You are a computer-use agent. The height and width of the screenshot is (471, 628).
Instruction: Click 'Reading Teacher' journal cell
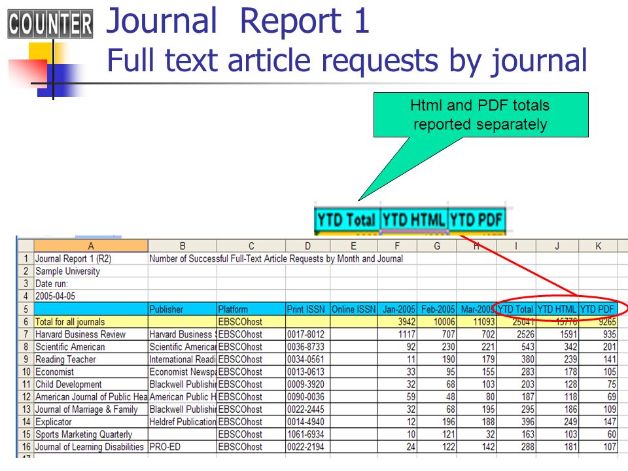pos(91,359)
